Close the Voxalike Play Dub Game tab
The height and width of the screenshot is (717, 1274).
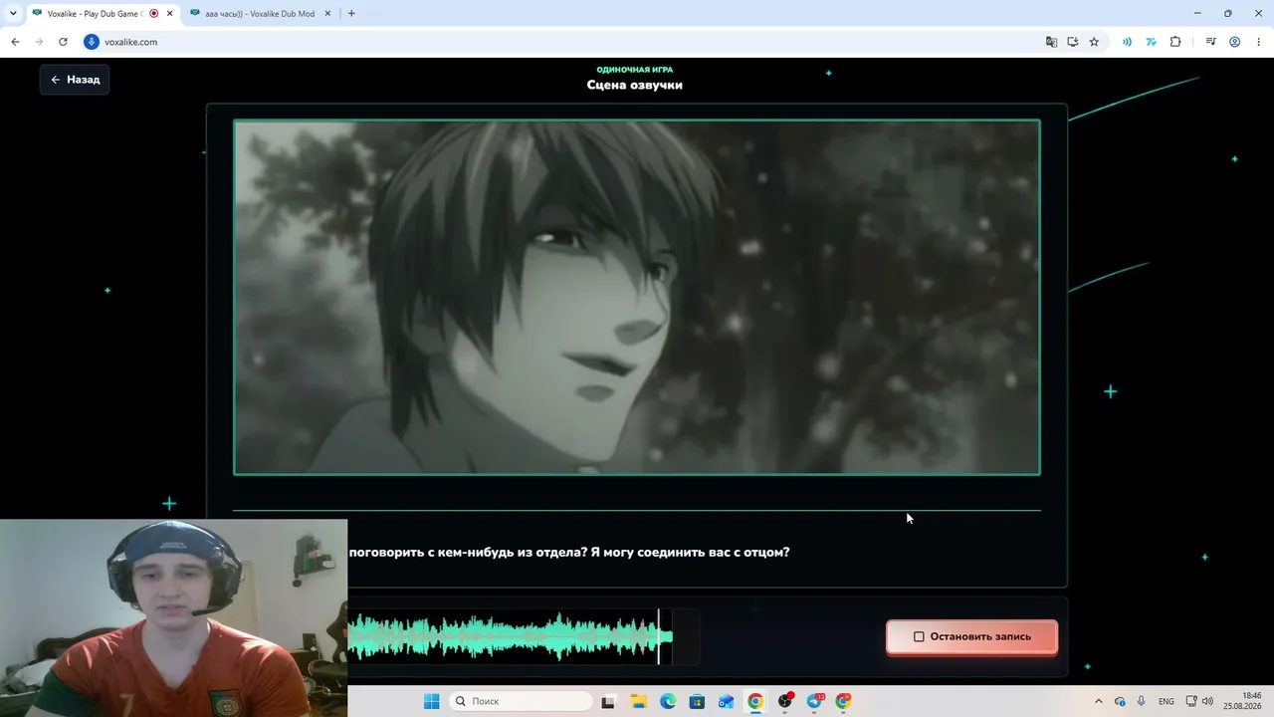click(170, 14)
